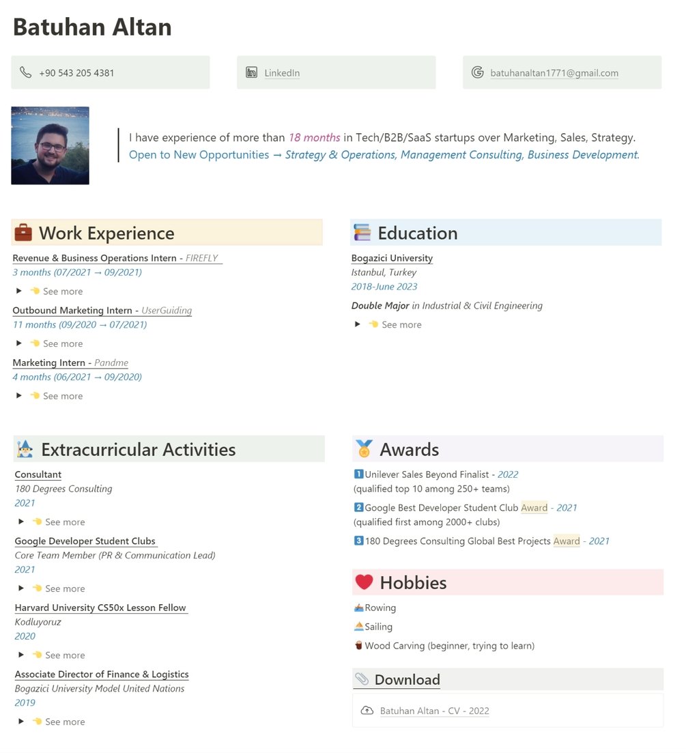Click the medal icon beside Awards

pyautogui.click(x=364, y=449)
